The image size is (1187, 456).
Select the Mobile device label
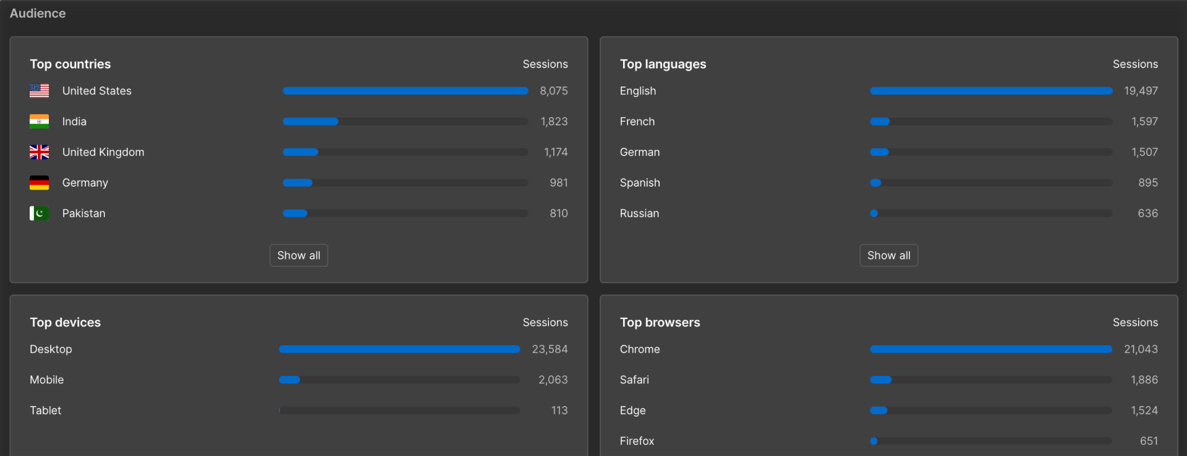coord(46,380)
